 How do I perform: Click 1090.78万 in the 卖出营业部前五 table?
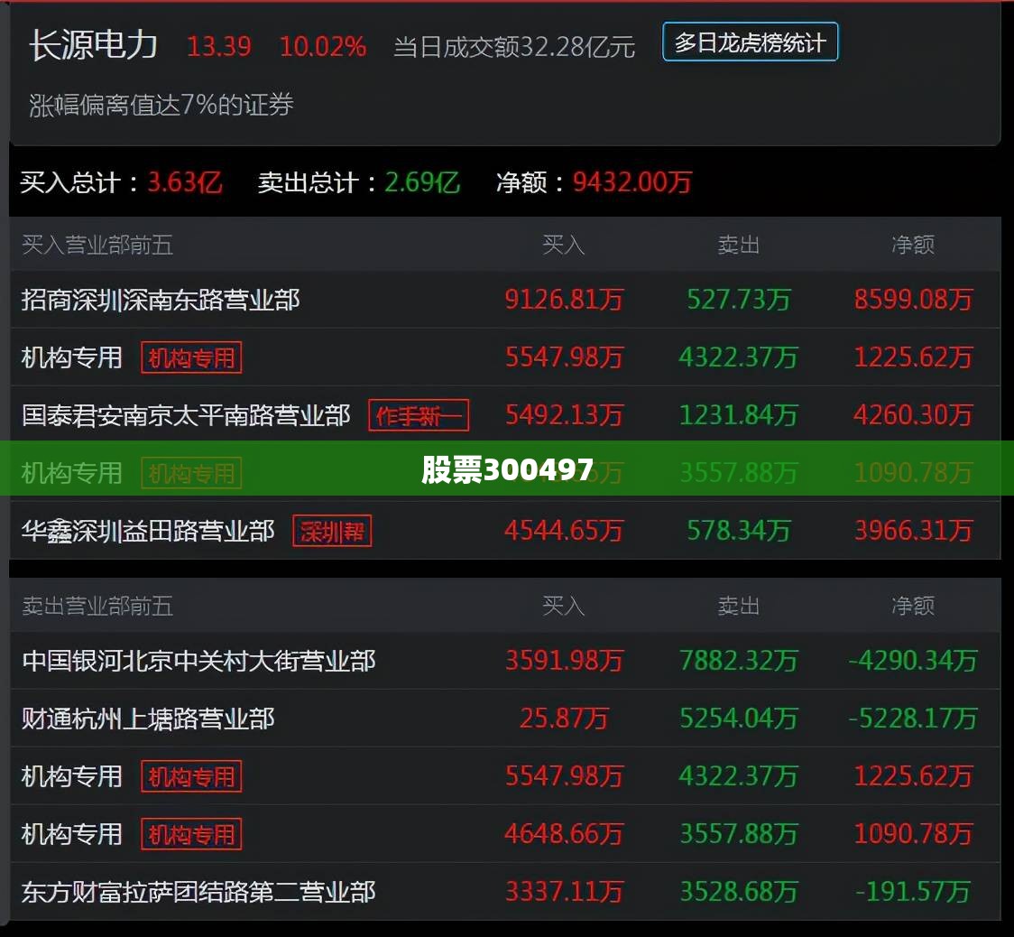tap(913, 833)
